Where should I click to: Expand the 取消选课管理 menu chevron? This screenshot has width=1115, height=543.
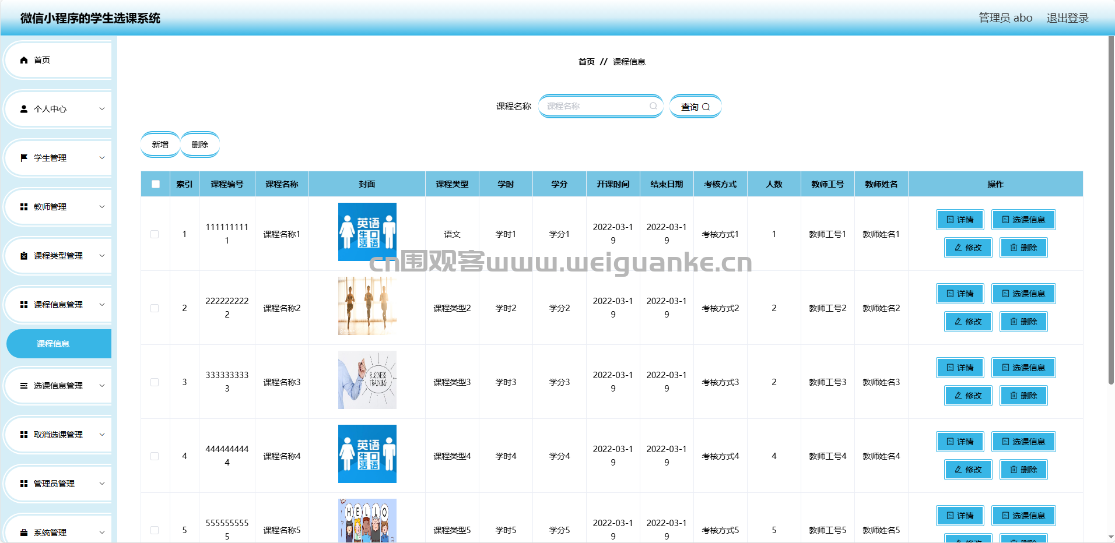tap(102, 435)
